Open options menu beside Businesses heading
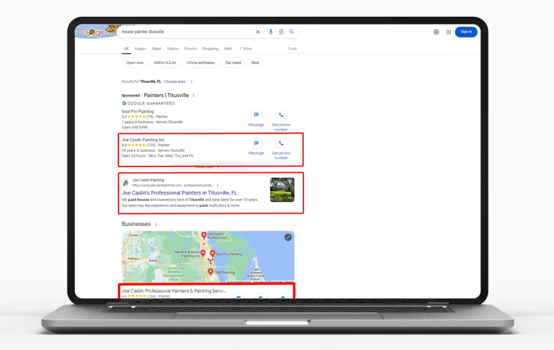The height and width of the screenshot is (350, 554). click(156, 224)
